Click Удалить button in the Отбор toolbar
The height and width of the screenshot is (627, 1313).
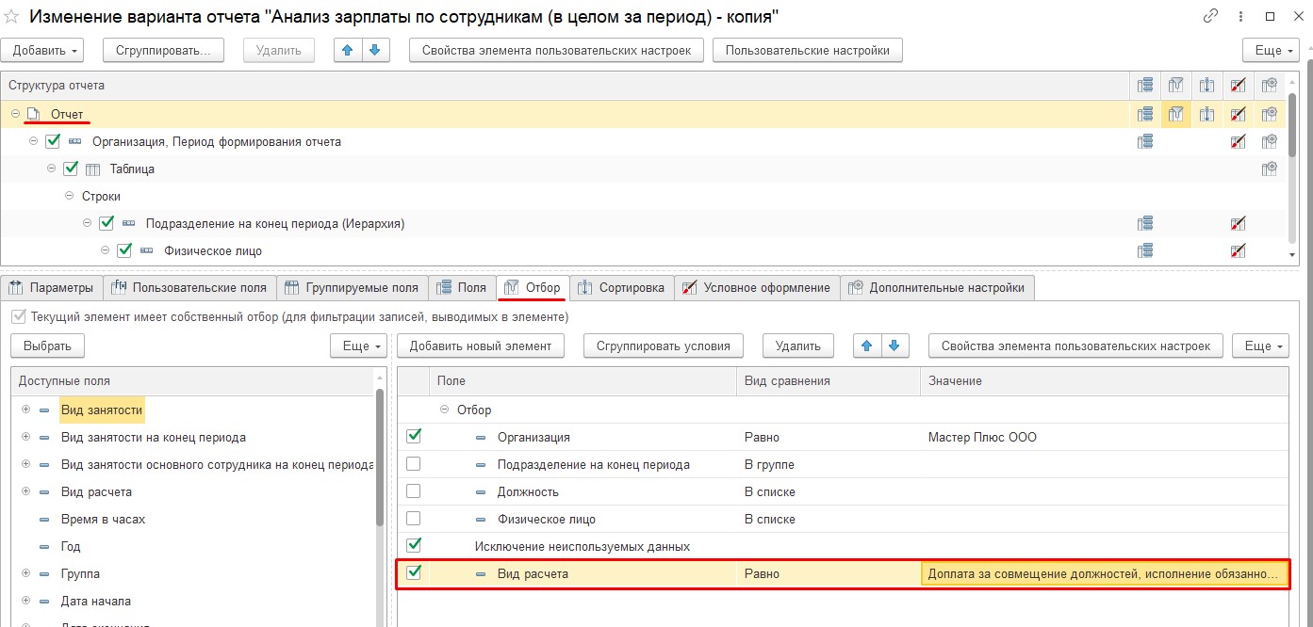[x=797, y=346]
